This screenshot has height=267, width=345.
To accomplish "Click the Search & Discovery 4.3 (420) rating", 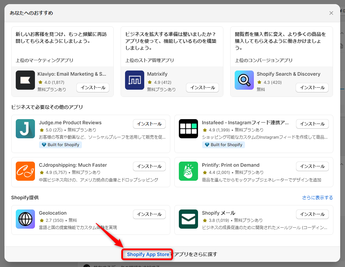I will click(x=270, y=82).
